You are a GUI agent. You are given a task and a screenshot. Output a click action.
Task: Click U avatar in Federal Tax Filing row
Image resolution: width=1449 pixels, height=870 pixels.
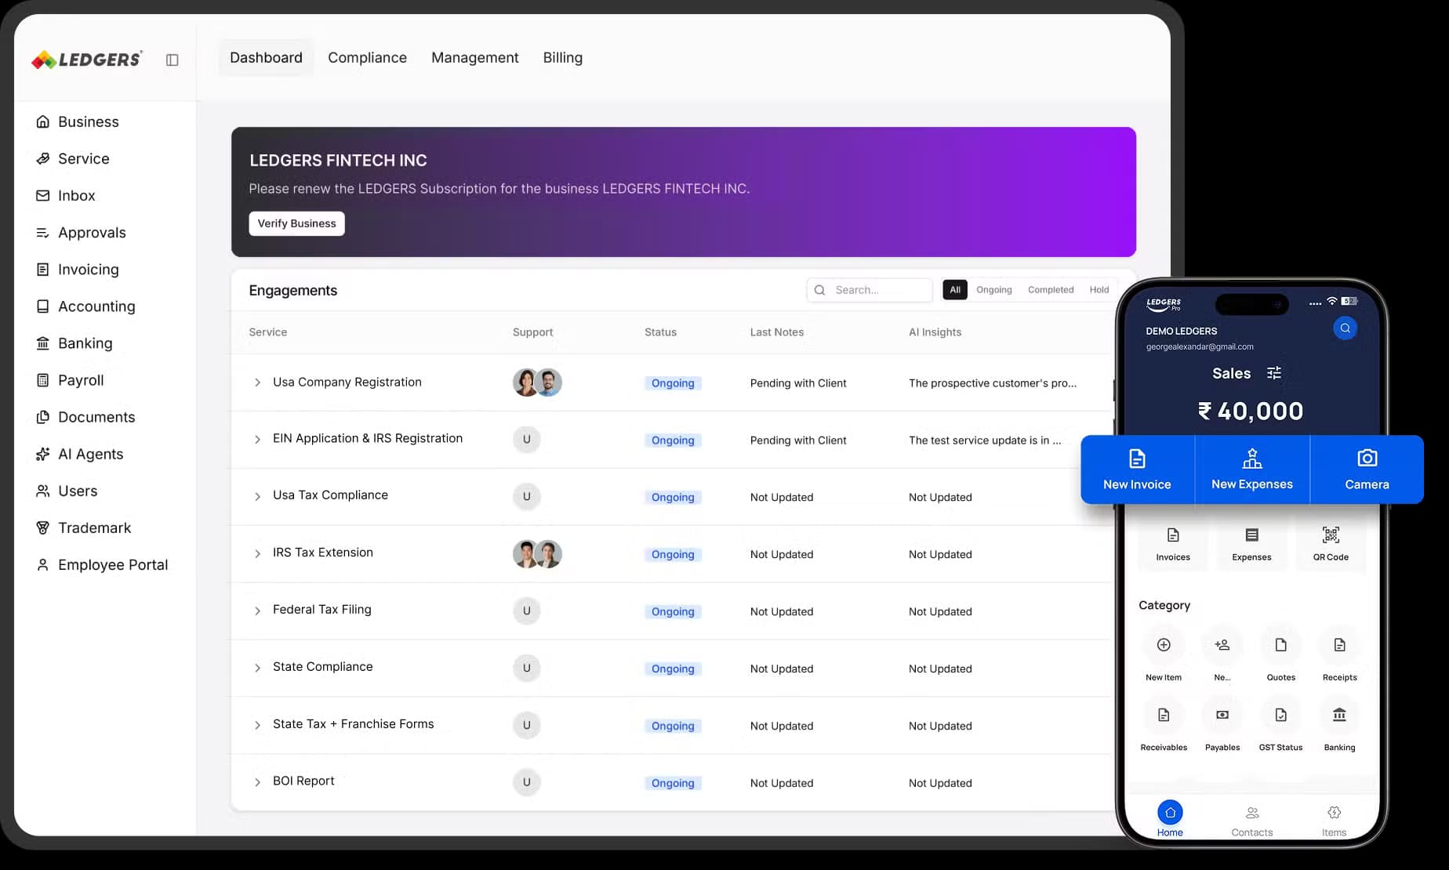point(527,611)
